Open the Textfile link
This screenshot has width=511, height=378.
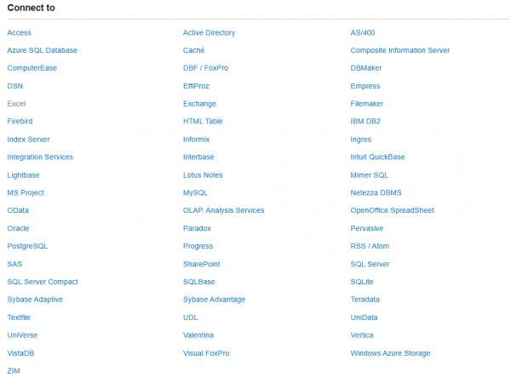point(19,318)
